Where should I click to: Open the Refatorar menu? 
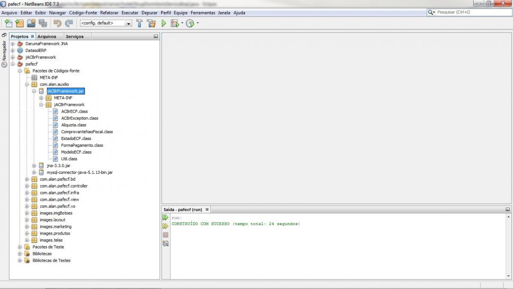109,12
